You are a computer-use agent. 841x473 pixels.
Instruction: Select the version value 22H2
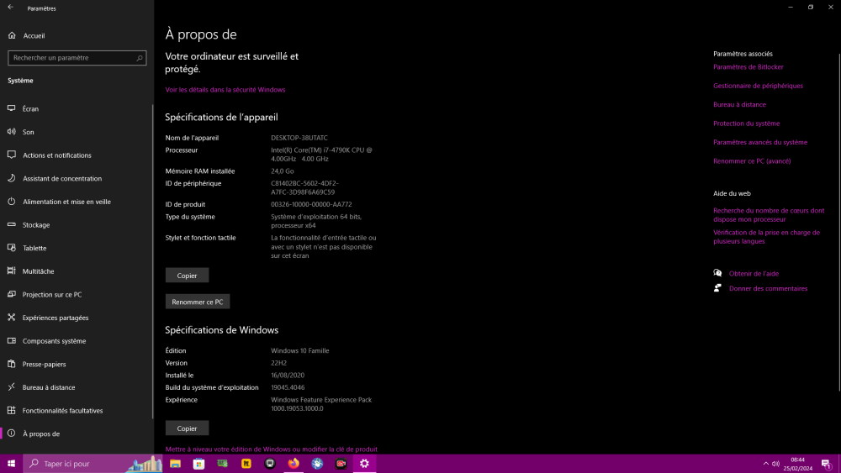278,363
